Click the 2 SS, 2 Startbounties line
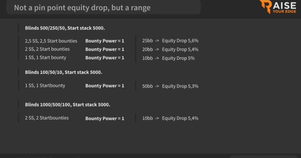 point(47,118)
